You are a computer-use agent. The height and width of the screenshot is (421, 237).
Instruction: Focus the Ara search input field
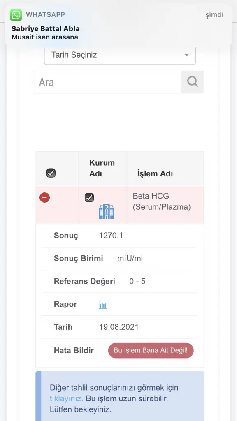(x=107, y=82)
